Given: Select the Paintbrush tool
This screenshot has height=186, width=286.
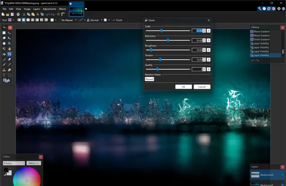Looking at the screenshot, I should point(4,59).
